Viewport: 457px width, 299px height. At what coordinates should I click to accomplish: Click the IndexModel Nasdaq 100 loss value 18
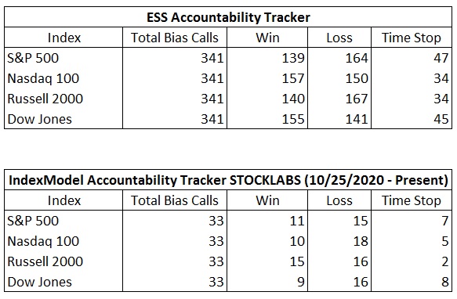pos(361,241)
